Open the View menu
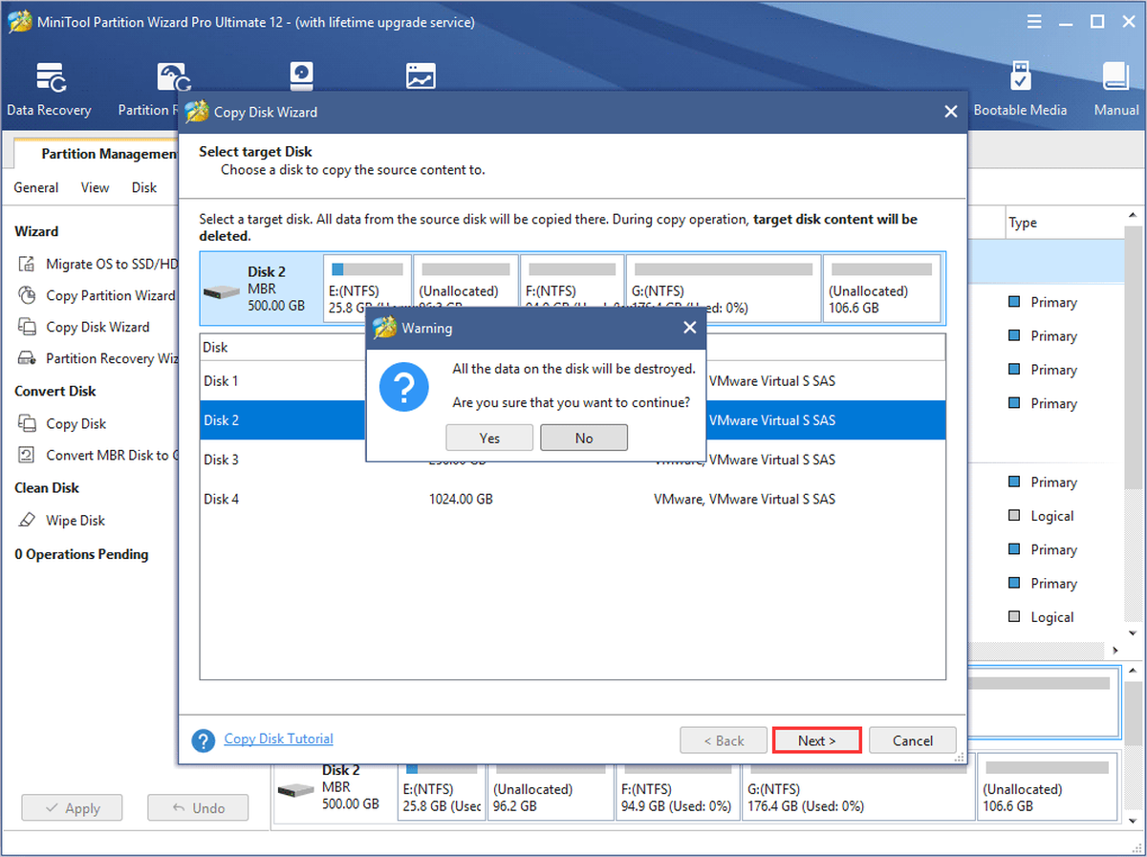The width and height of the screenshot is (1147, 857). [x=95, y=187]
